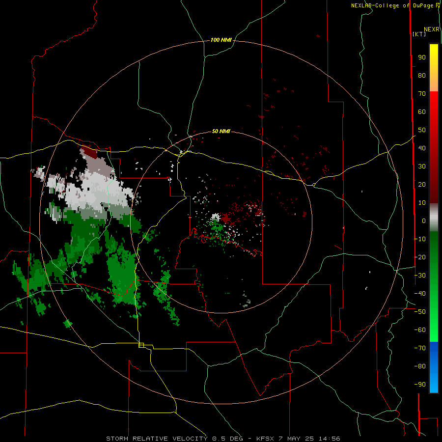Select the -50 value on velocity scale
442x442 pixels.
click(x=420, y=312)
